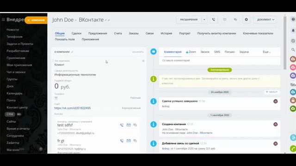Click the изменить link in О компании

point(138,52)
